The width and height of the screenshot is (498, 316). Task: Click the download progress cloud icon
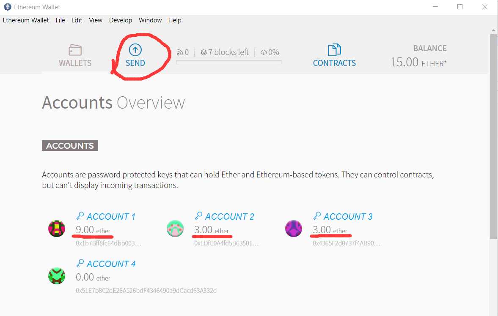point(264,52)
